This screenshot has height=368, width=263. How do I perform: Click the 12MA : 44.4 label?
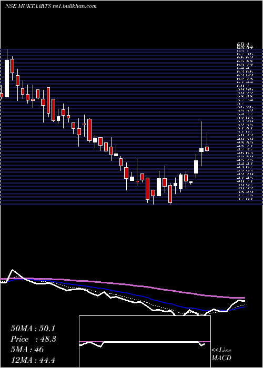pos(33,360)
